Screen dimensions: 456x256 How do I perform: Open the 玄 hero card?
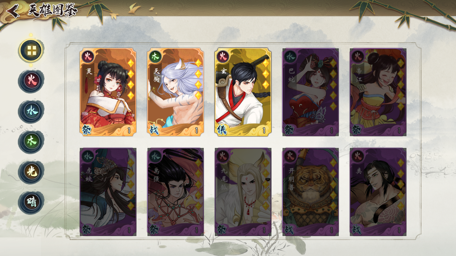(243, 92)
